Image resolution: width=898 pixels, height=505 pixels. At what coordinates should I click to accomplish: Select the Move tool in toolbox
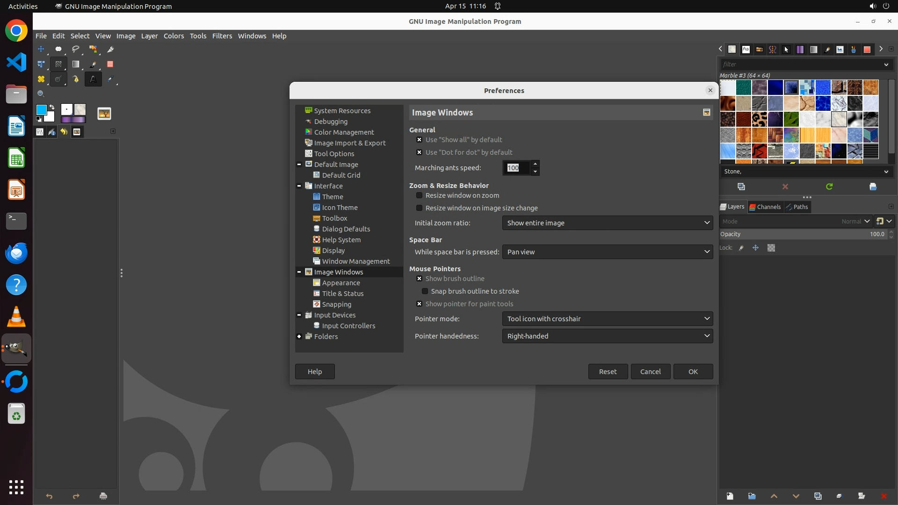pos(41,49)
